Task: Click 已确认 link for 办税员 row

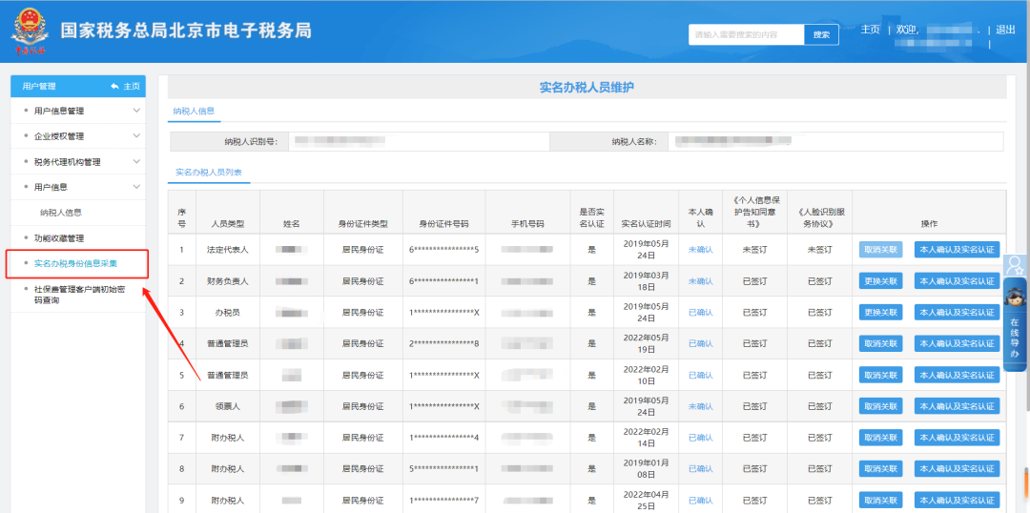Action: coord(700,313)
